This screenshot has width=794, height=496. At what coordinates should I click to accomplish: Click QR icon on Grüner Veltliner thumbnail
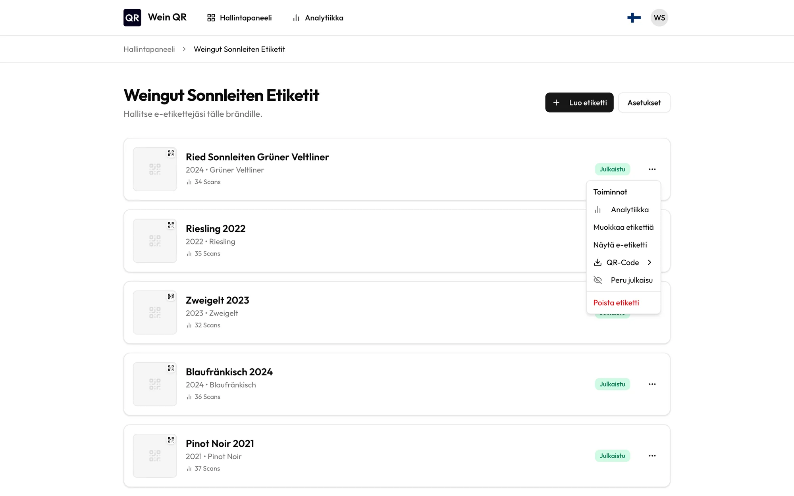pyautogui.click(x=171, y=153)
